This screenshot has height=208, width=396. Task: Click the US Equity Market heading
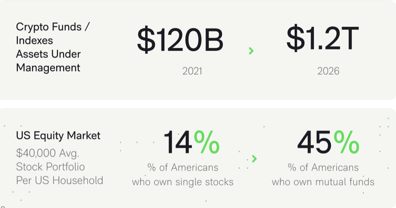58,136
